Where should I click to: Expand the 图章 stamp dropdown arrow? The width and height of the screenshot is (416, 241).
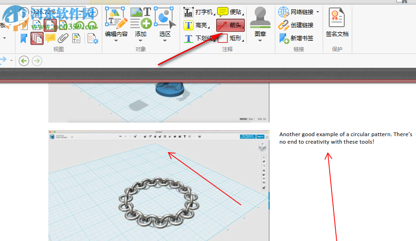(260, 41)
